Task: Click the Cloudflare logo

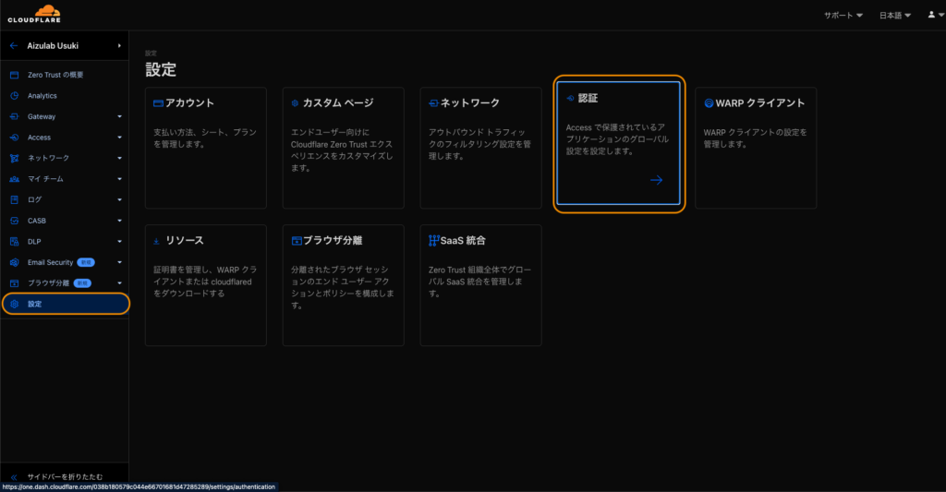Action: (x=34, y=14)
